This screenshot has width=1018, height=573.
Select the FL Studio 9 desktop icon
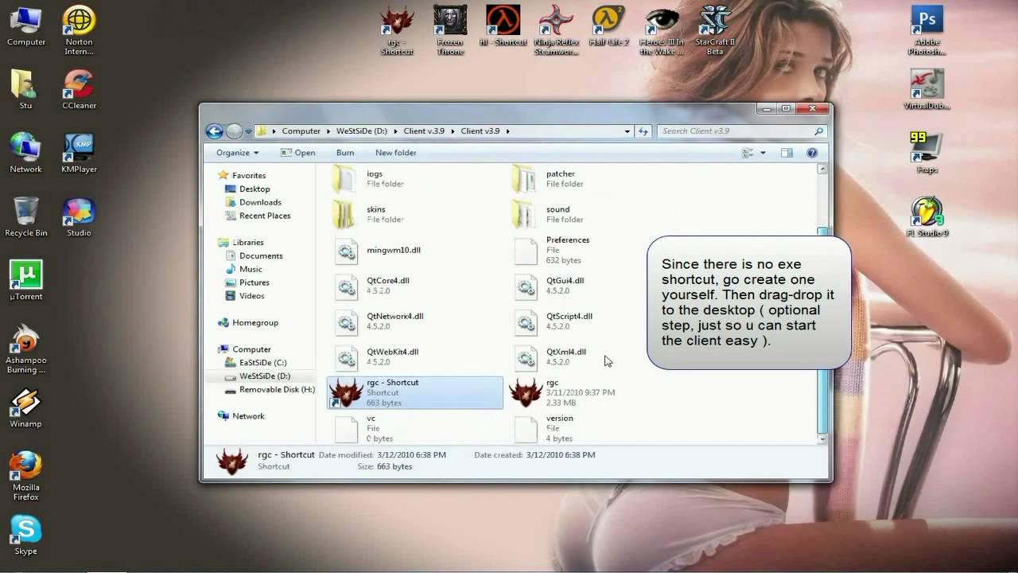927,213
